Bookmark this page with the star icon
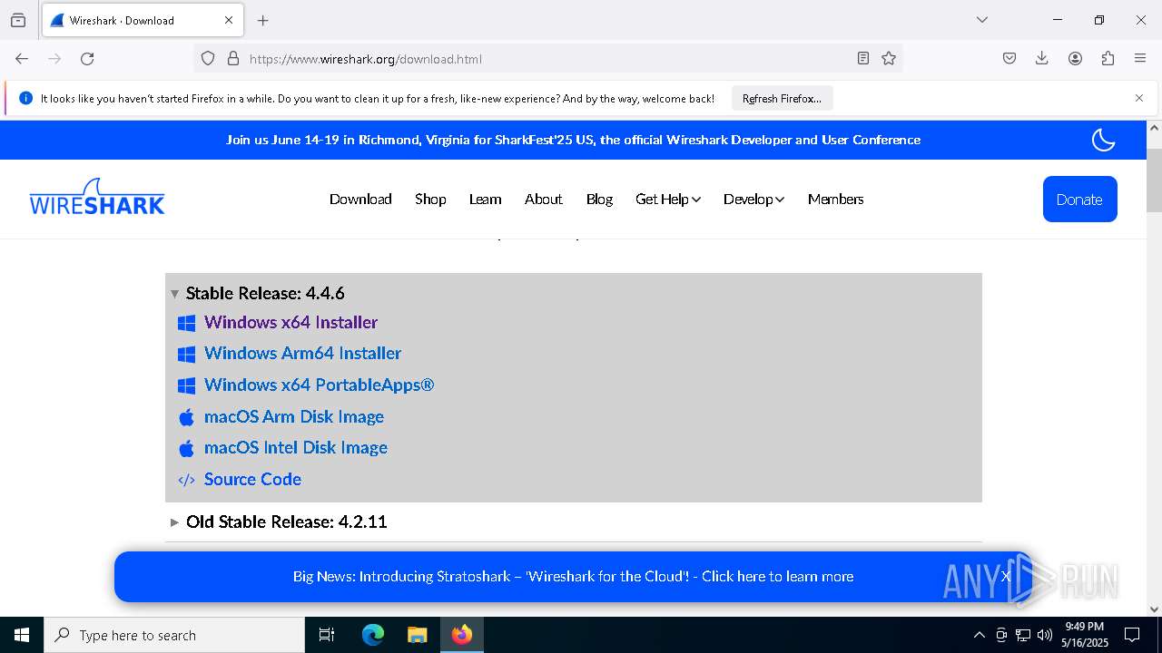1162x653 pixels. (889, 58)
